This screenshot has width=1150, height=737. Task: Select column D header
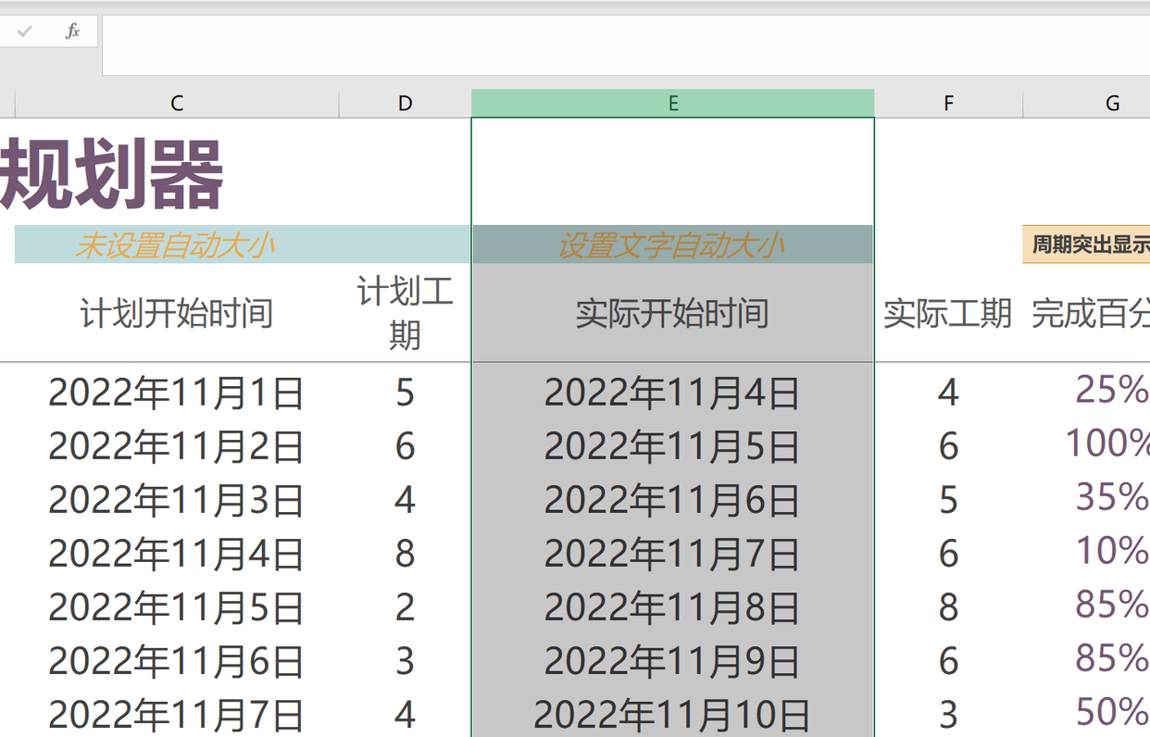point(405,104)
